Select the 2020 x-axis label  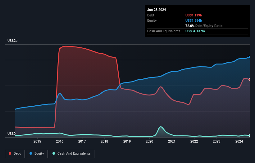(149, 141)
